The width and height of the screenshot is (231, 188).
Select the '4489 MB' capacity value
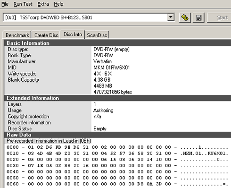pyautogui.click(x=103, y=86)
